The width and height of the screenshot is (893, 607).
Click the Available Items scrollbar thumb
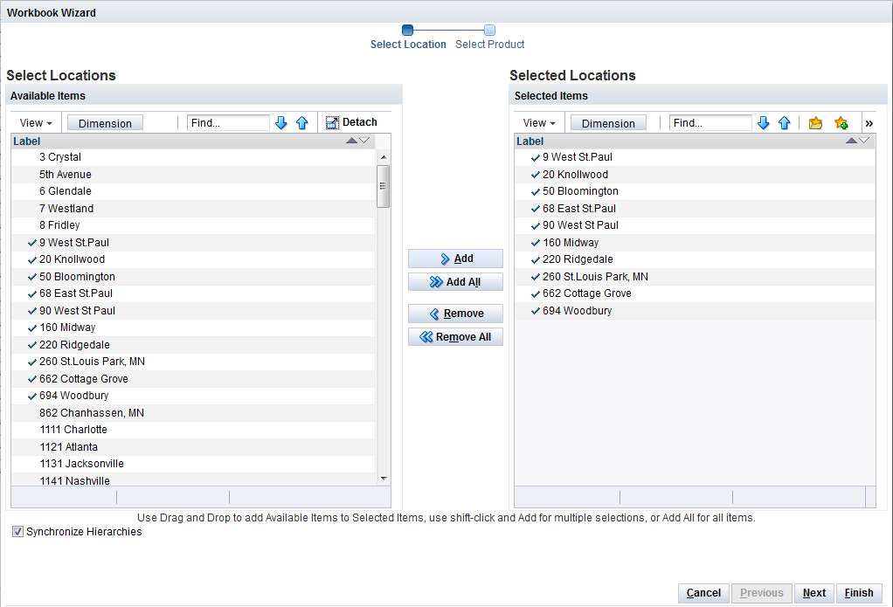point(384,186)
